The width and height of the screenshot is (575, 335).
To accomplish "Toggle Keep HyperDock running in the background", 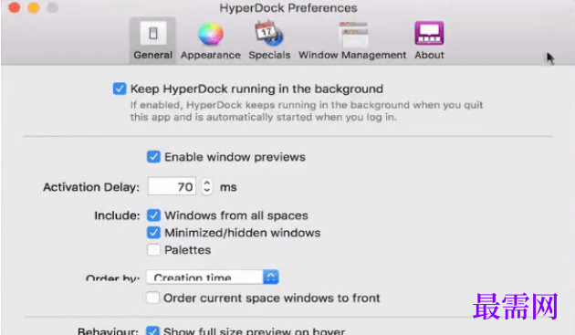I will 120,89.
